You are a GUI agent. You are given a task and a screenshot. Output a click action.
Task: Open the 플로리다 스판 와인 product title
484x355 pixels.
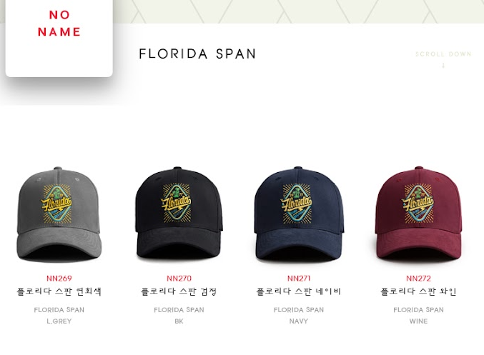(x=418, y=291)
